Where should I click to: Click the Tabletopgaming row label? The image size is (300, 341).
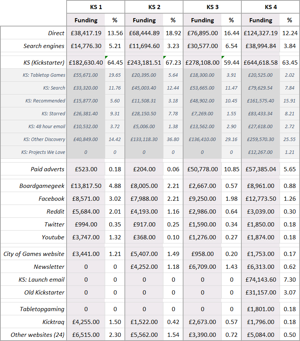(x=42, y=309)
